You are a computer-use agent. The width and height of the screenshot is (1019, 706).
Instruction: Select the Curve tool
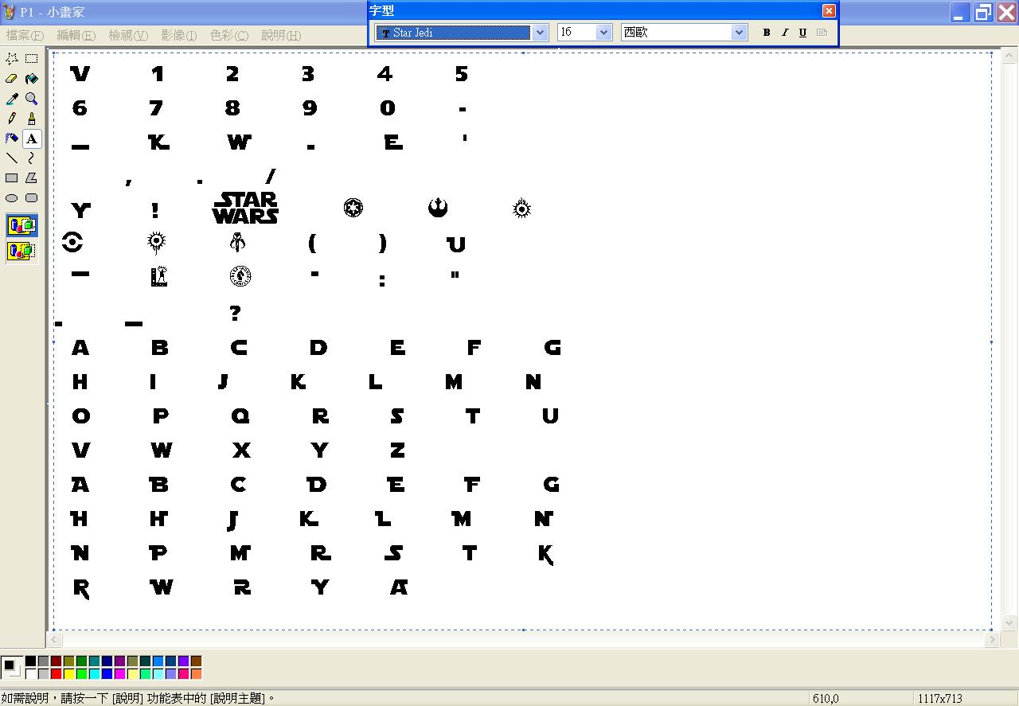[31, 158]
